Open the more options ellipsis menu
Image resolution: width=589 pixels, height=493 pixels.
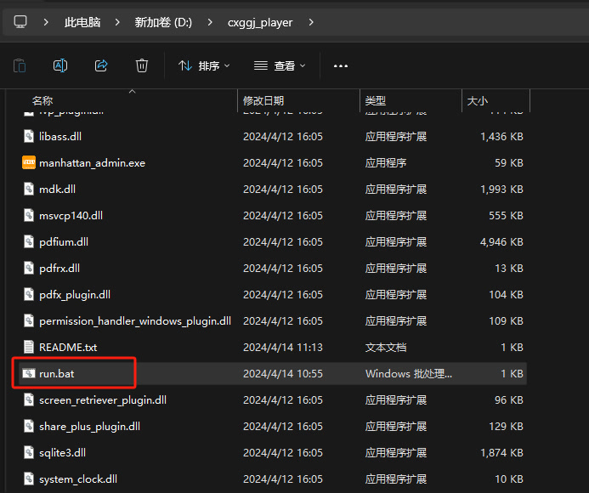341,66
